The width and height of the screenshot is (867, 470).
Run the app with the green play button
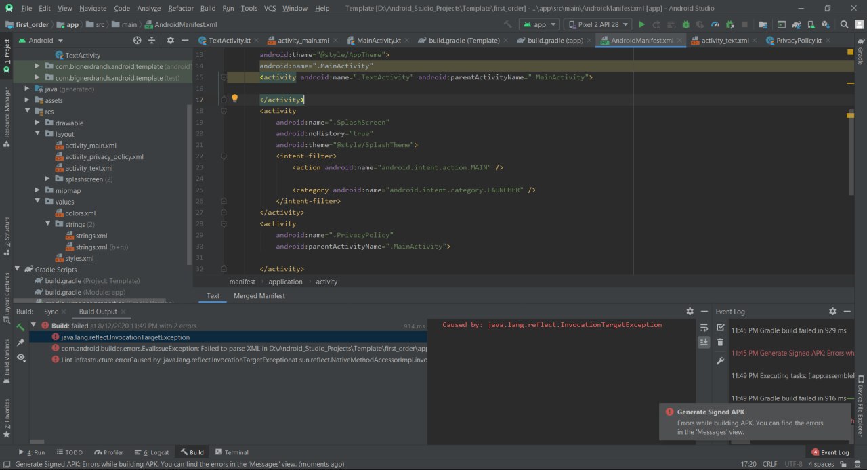pyautogui.click(x=641, y=24)
